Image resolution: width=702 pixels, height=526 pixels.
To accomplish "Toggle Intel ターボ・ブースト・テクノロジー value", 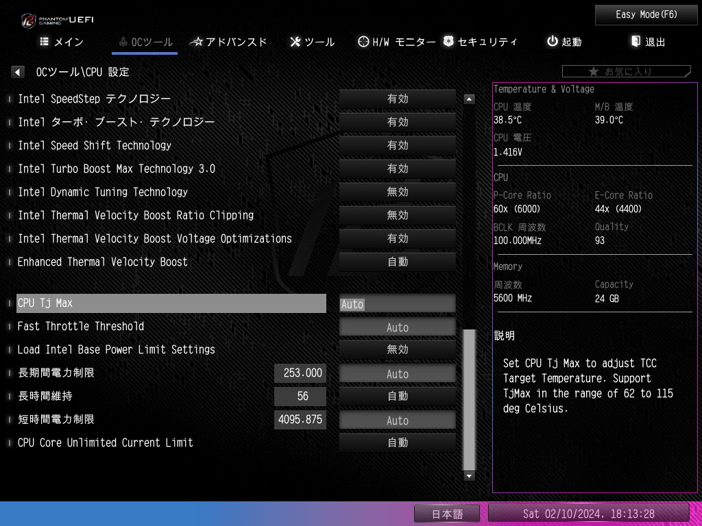I will pyautogui.click(x=397, y=122).
